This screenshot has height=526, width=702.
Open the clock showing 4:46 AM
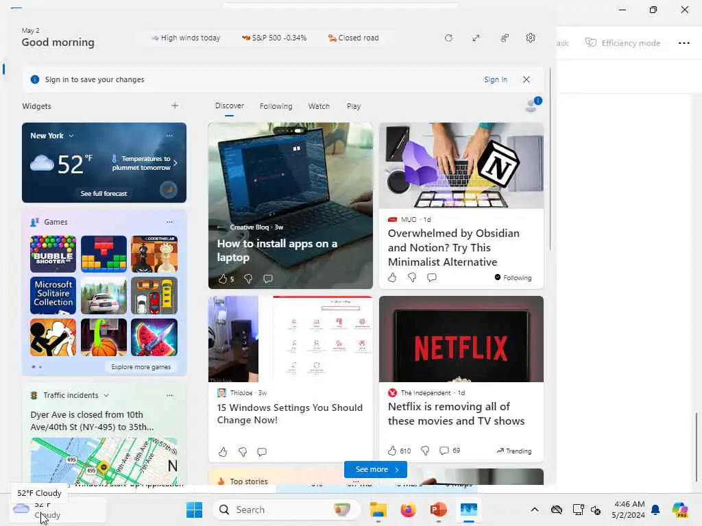click(x=629, y=510)
